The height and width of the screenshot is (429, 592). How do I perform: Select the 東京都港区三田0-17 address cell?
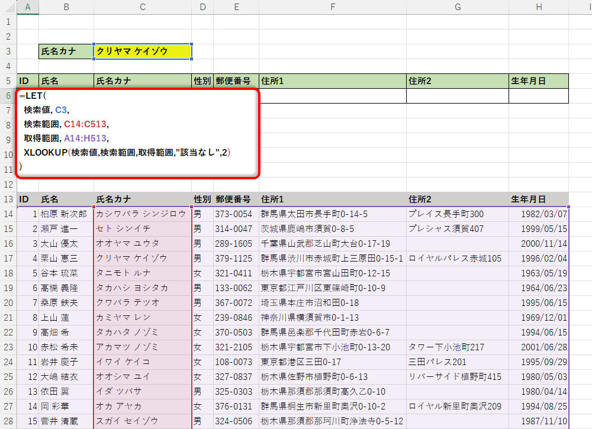332,362
